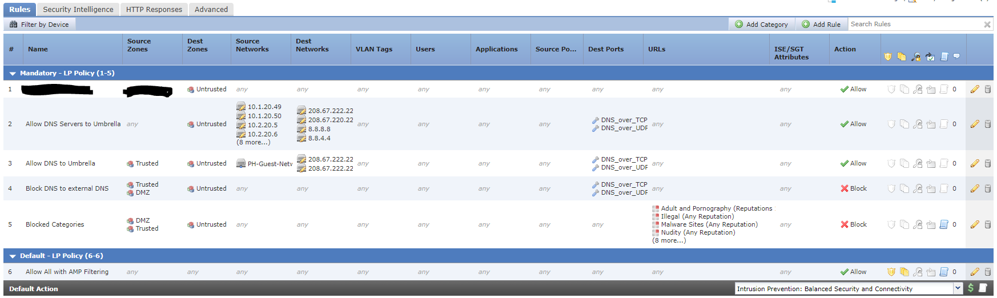
Task: Clear the Search Rules field with X
Action: tap(987, 25)
